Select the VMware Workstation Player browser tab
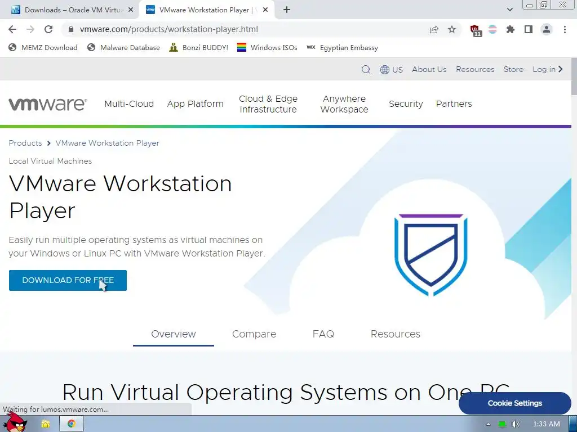The image size is (577, 432). point(207,10)
